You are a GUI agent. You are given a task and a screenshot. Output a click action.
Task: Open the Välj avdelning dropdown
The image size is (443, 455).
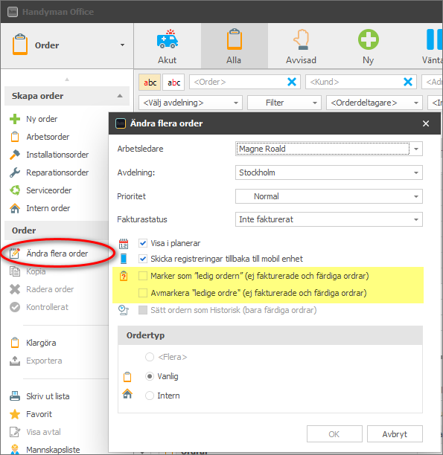(191, 103)
